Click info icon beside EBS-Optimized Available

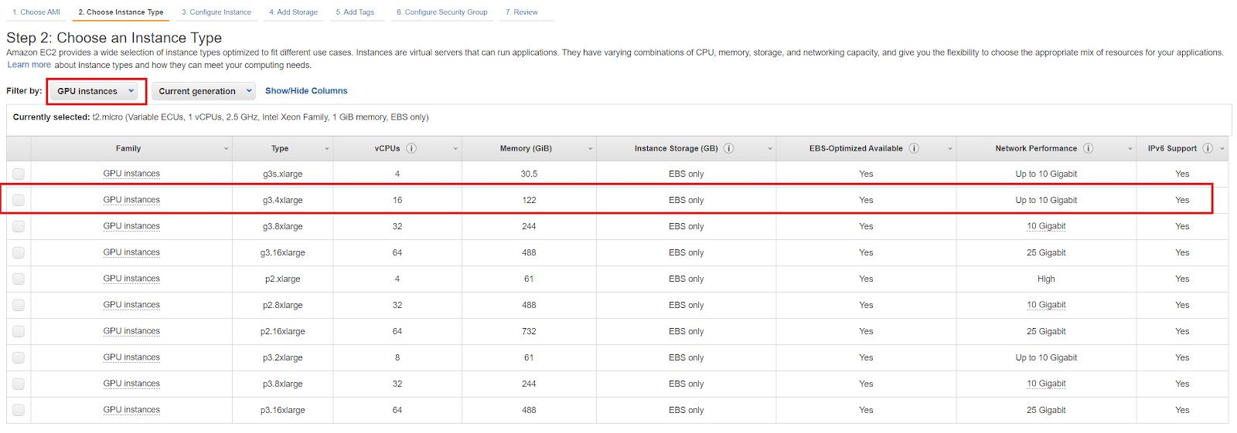[914, 148]
